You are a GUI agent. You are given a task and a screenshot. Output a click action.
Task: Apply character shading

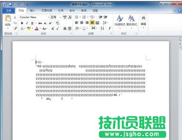(x=65, y=29)
